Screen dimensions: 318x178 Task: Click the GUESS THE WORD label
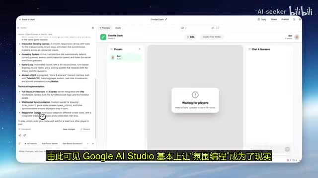(x=212, y=37)
